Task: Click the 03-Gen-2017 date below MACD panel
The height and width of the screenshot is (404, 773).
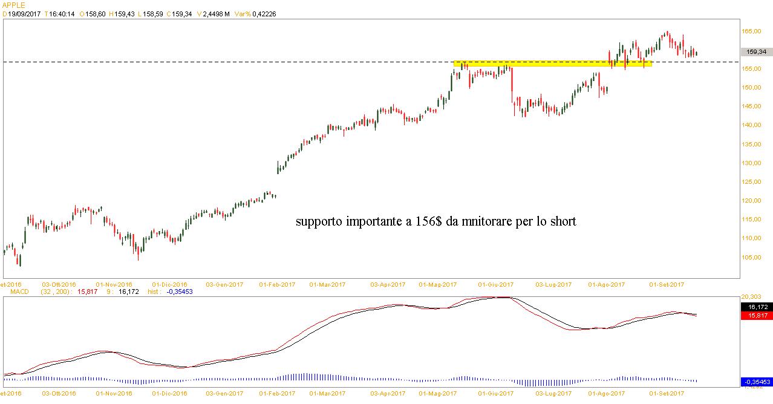Action: (224, 393)
